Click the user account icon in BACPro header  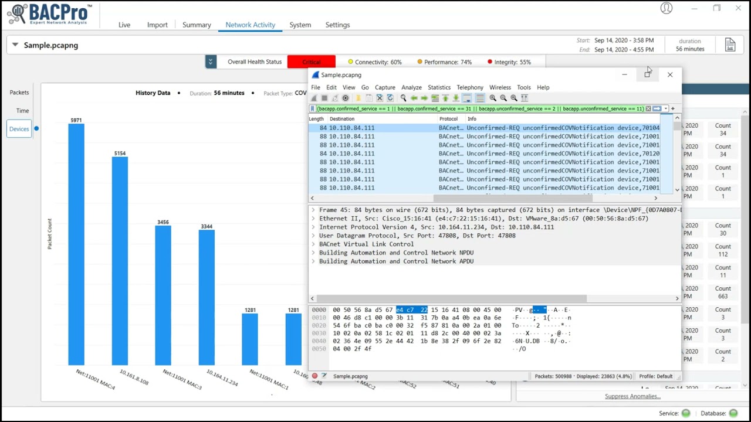(x=667, y=8)
